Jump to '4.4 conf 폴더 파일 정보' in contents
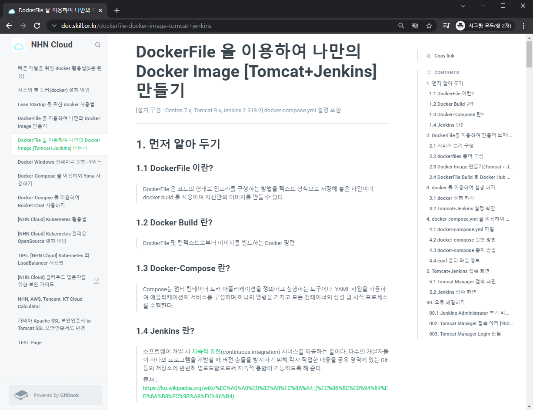533x410 pixels. 454,261
